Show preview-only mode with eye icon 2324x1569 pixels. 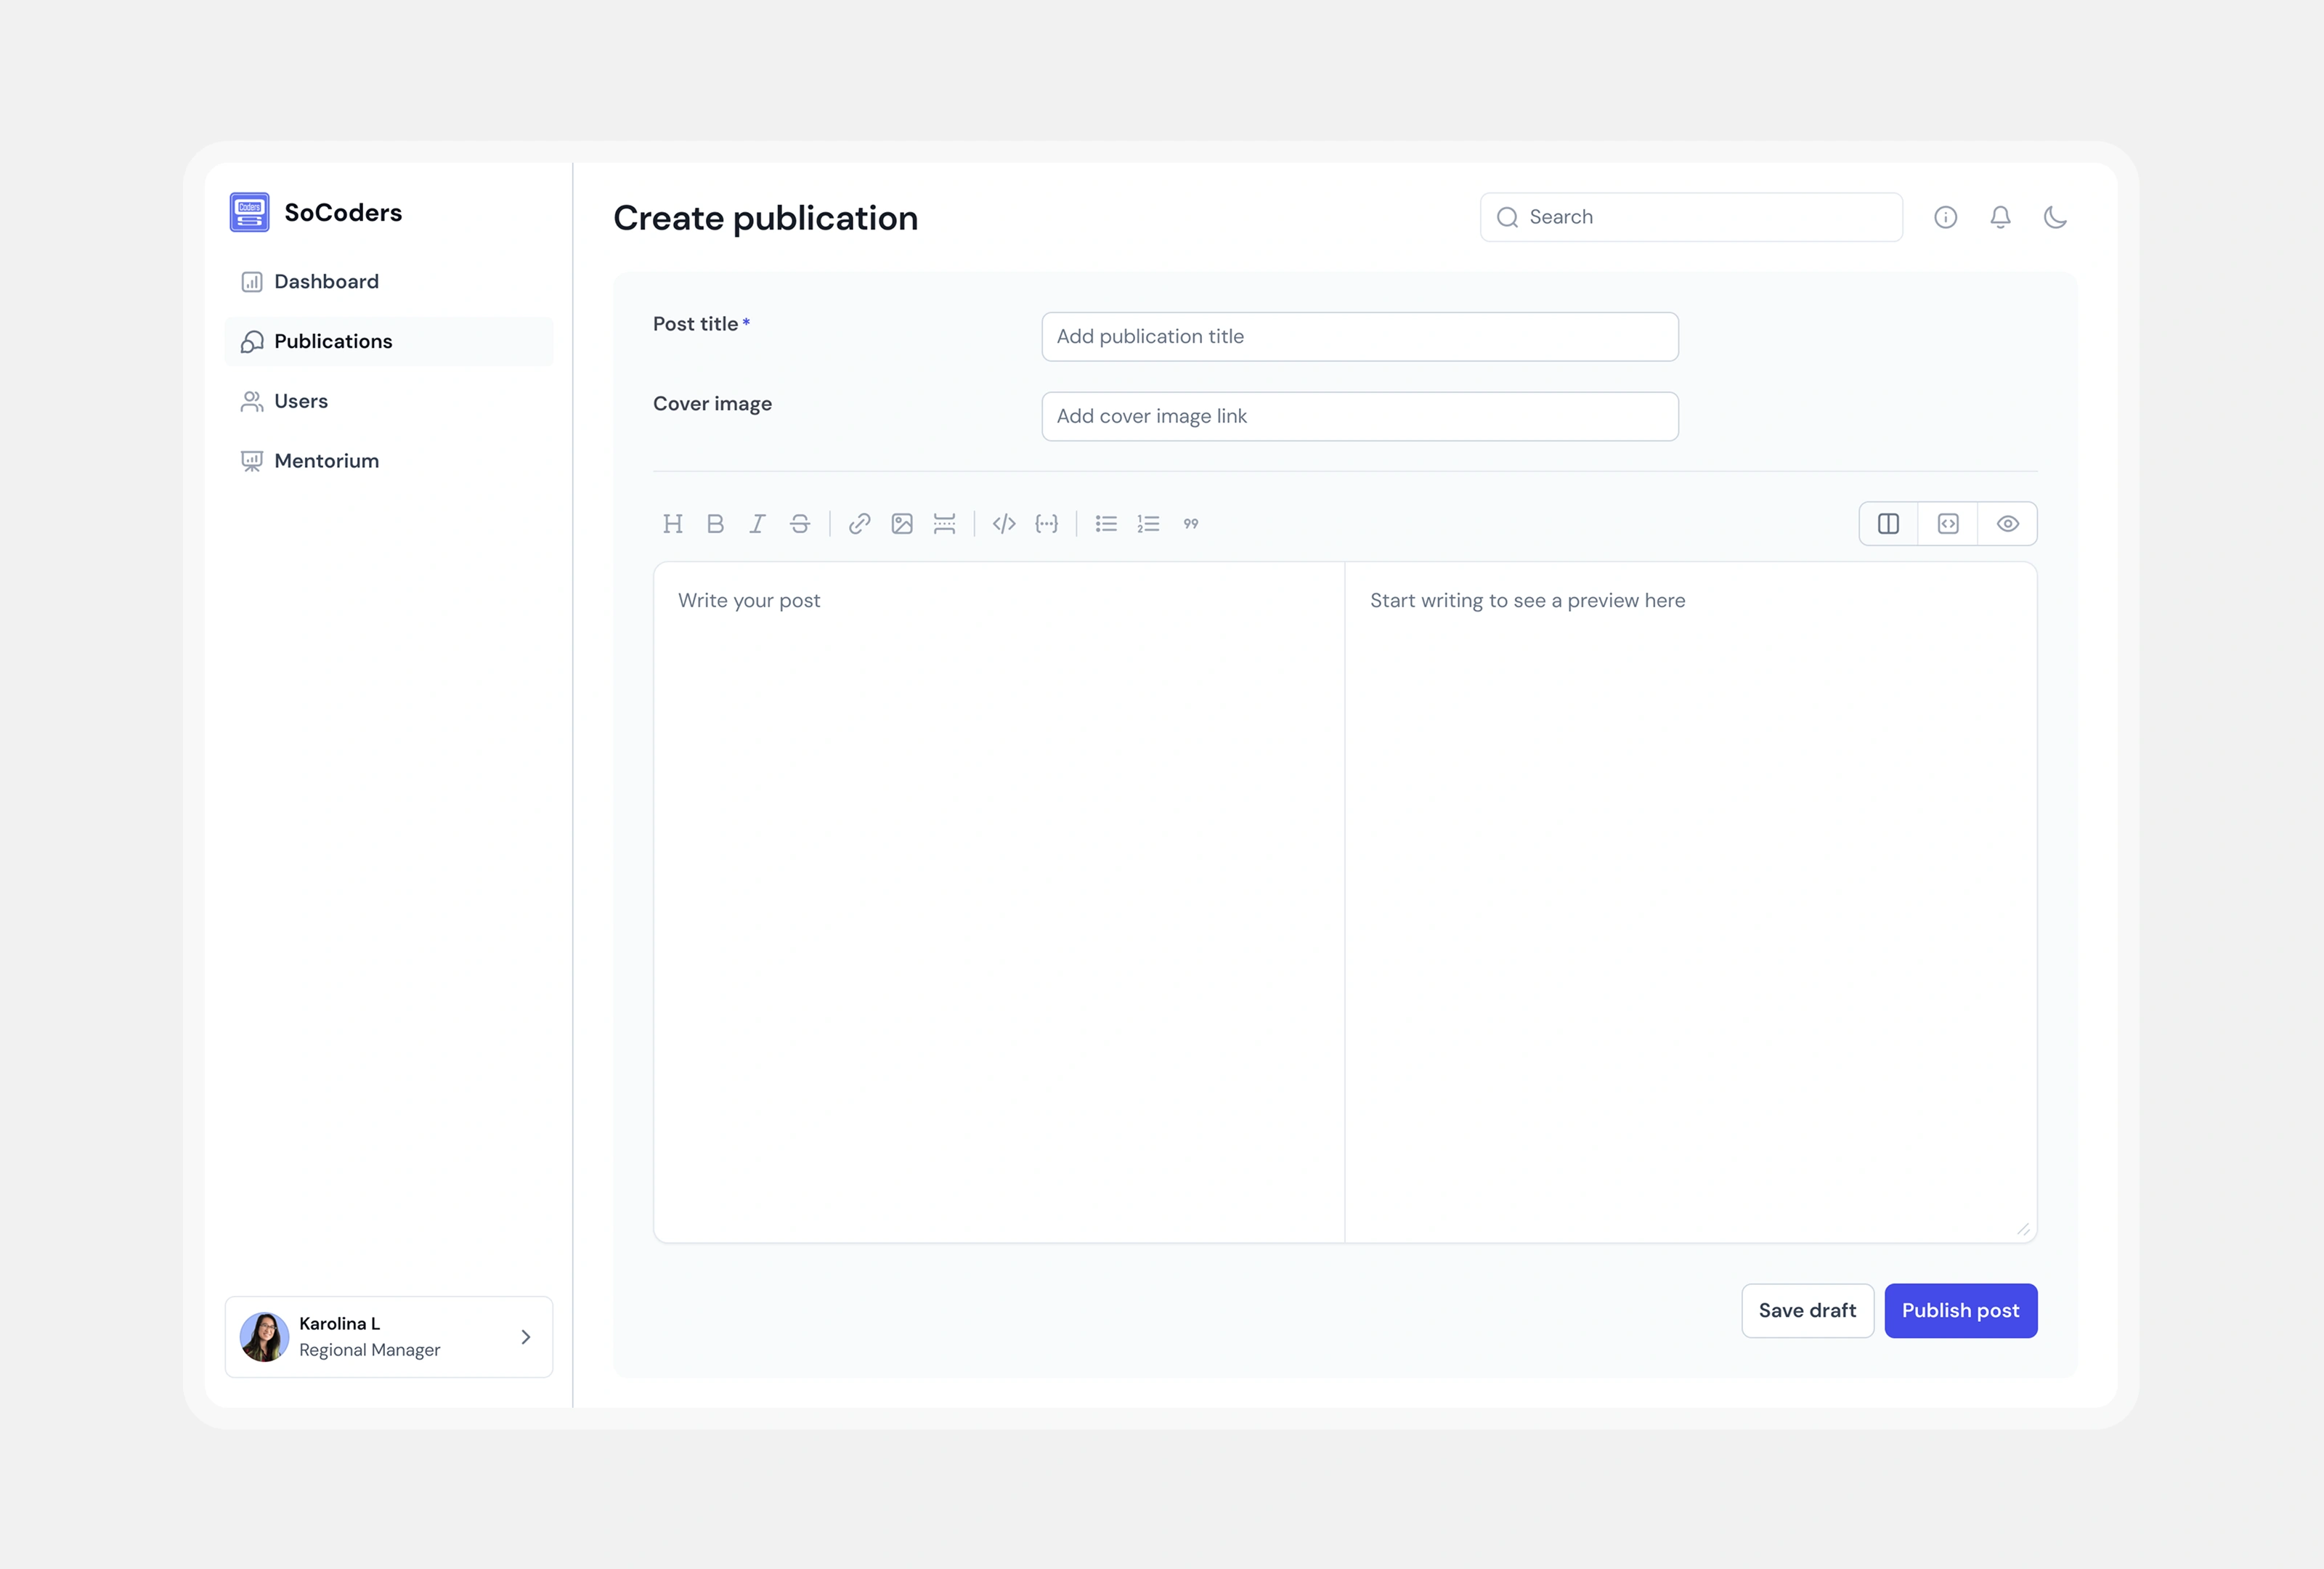[2008, 524]
